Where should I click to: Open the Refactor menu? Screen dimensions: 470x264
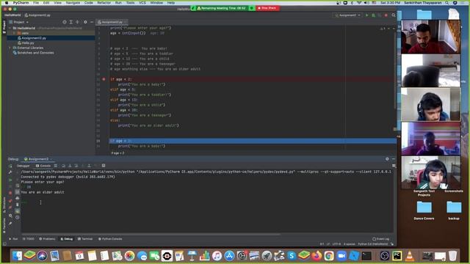[x=104, y=3]
